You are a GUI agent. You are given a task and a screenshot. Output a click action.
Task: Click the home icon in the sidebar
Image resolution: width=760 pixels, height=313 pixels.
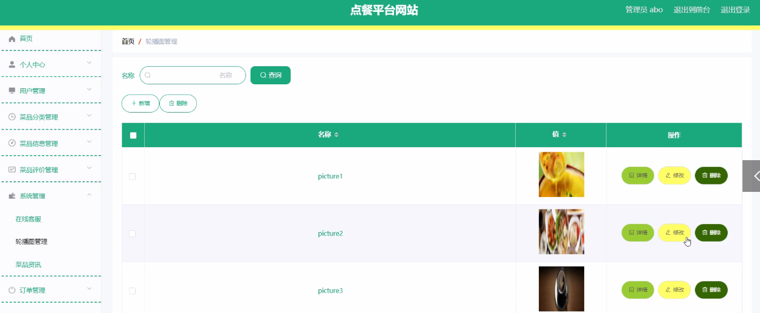point(12,38)
